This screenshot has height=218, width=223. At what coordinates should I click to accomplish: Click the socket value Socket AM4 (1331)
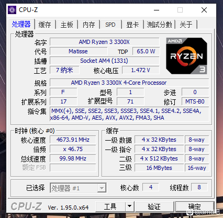click(104, 61)
